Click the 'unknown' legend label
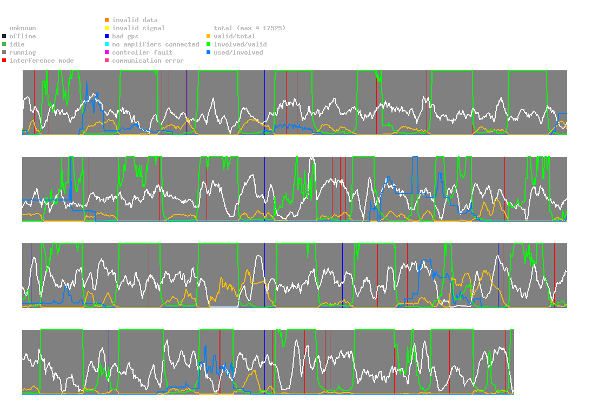This screenshot has height=413, width=592. tap(23, 28)
